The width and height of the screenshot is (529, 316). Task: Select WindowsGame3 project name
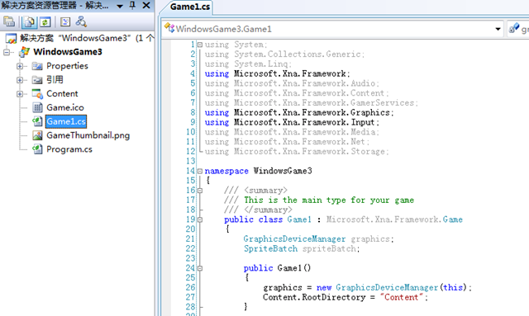(68, 52)
